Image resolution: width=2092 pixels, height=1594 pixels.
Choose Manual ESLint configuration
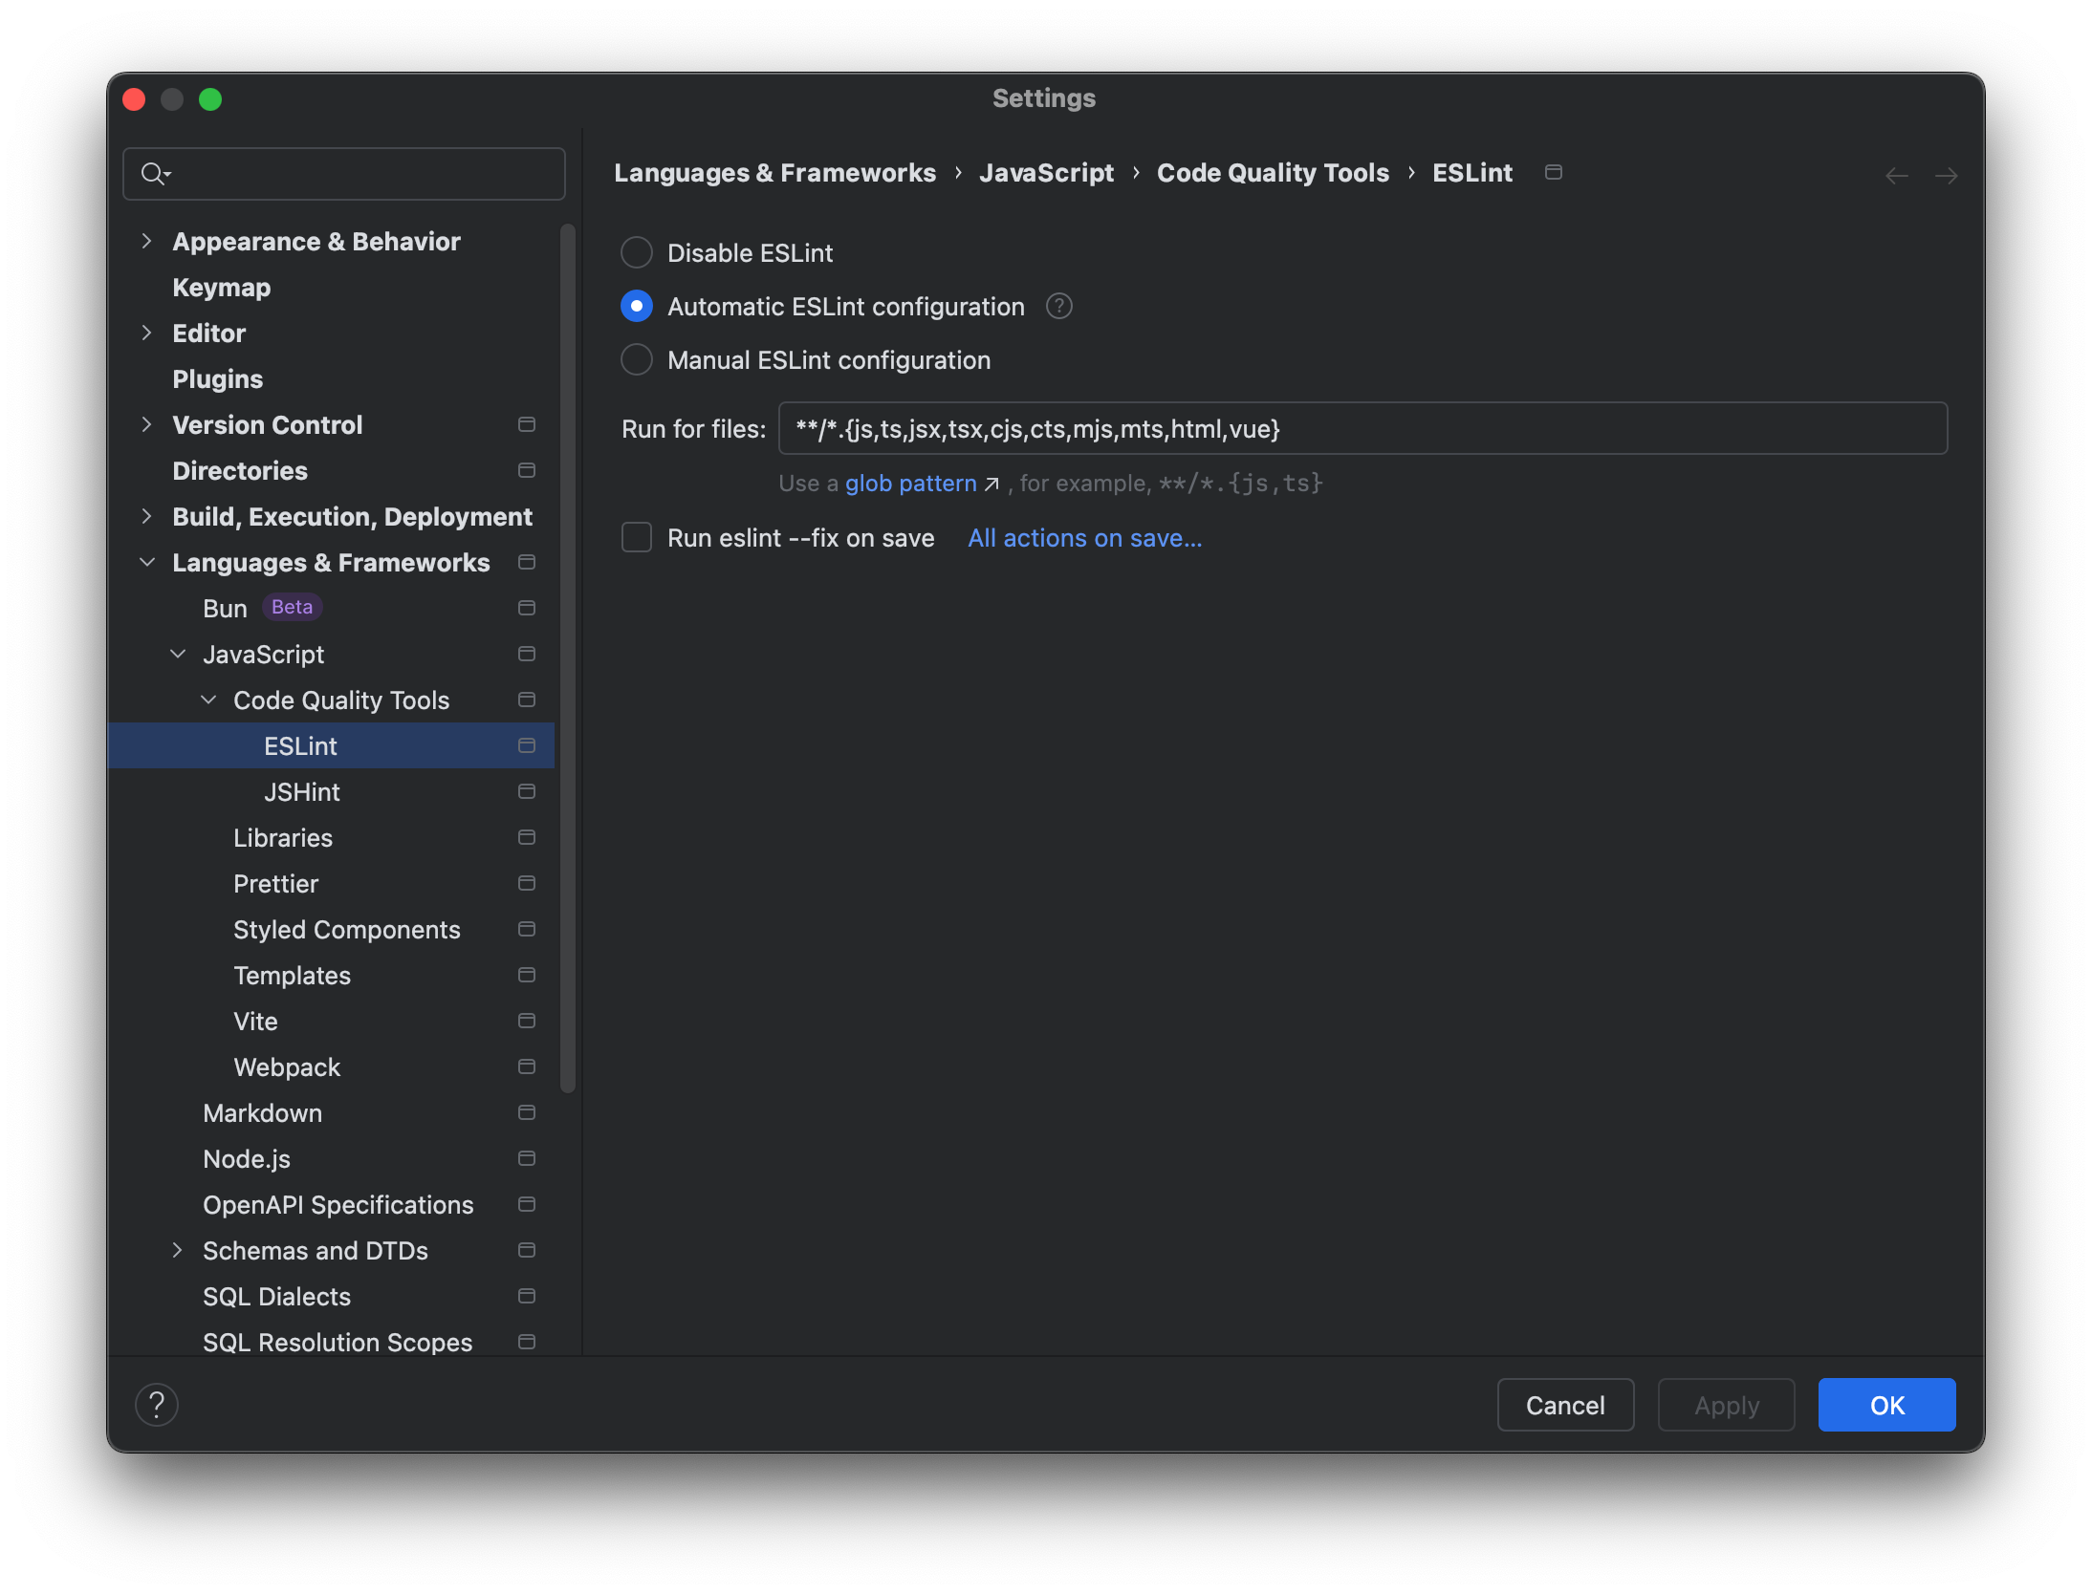coord(636,359)
